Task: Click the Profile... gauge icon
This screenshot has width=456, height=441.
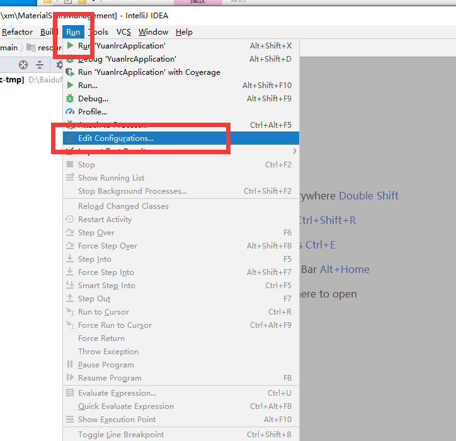Action: click(x=70, y=112)
